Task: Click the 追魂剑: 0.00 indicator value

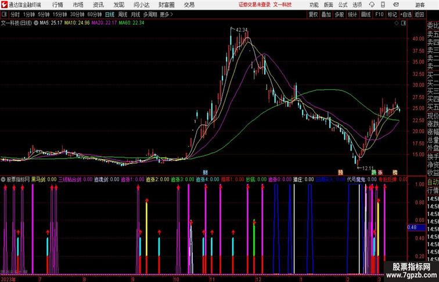Action: pos(107,180)
